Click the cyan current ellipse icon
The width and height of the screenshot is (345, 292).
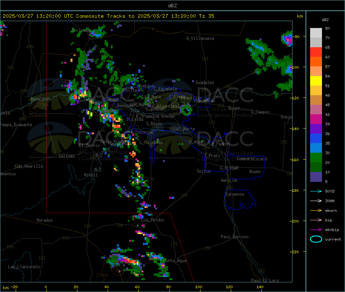pos(316,239)
